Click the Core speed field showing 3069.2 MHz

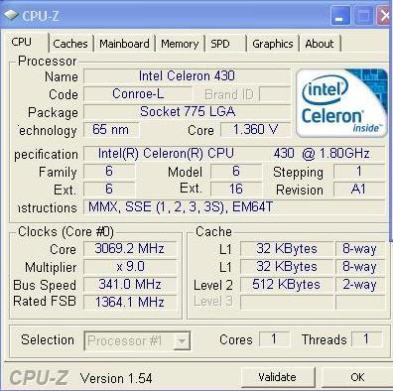[x=130, y=249]
